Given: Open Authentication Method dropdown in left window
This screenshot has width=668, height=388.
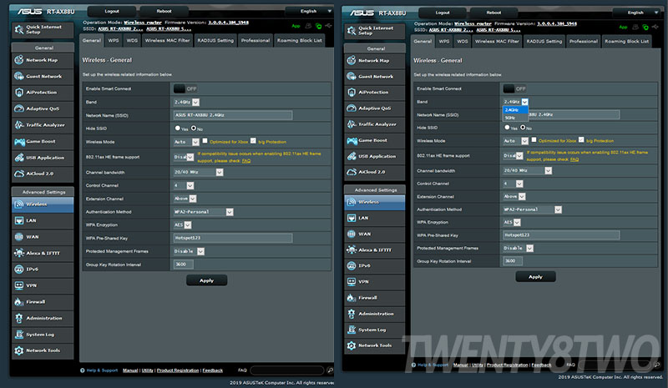Looking at the screenshot, I should 203,212.
